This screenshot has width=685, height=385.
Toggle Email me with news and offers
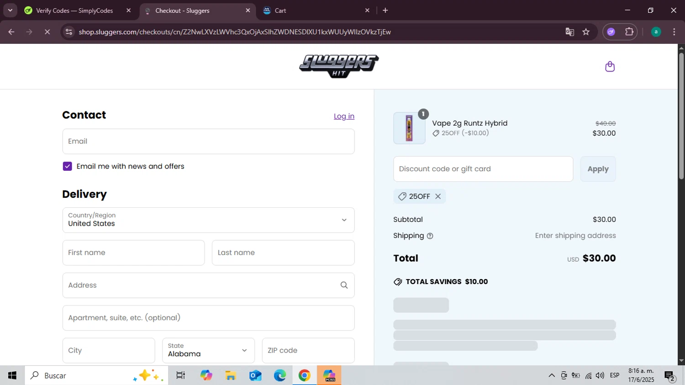pos(67,166)
